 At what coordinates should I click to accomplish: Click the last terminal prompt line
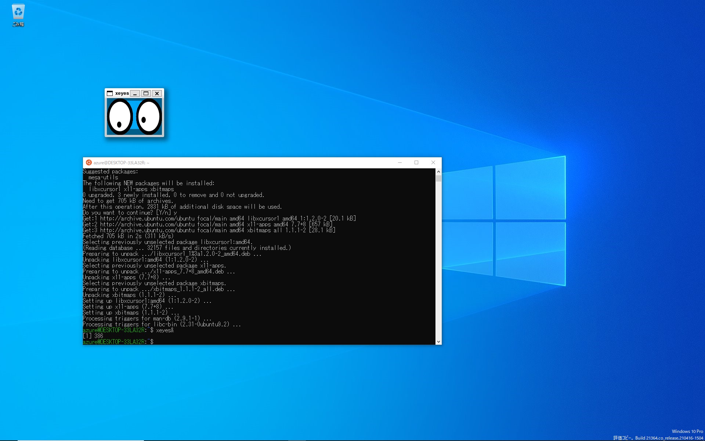click(118, 342)
